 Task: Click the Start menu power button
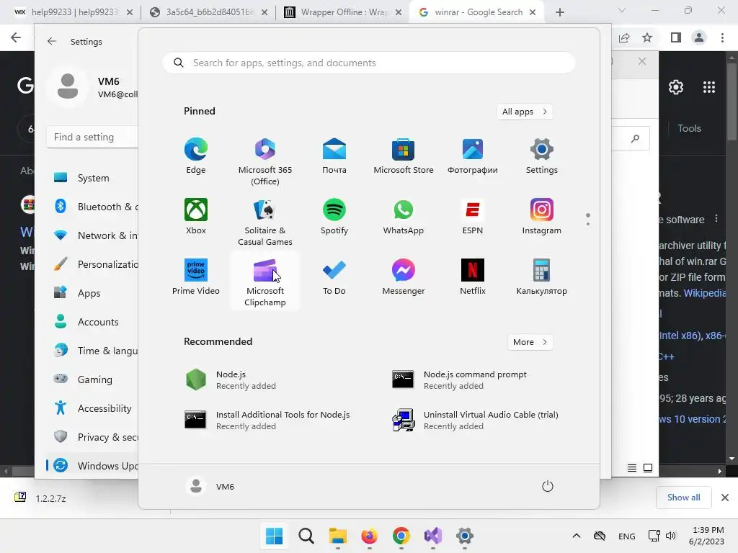click(548, 486)
